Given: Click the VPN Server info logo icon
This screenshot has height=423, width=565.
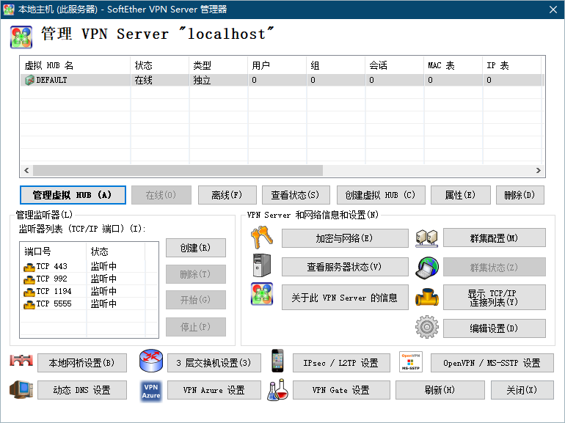Looking at the screenshot, I should click(x=262, y=294).
